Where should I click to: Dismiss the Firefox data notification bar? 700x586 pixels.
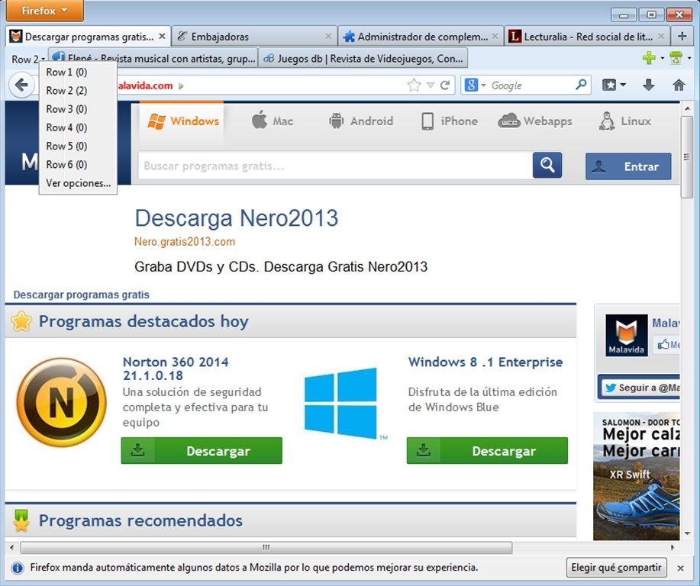point(680,568)
